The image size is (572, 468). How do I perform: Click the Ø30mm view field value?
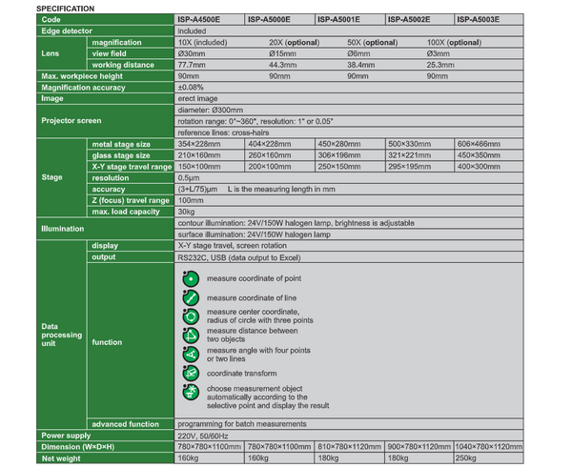[192, 53]
